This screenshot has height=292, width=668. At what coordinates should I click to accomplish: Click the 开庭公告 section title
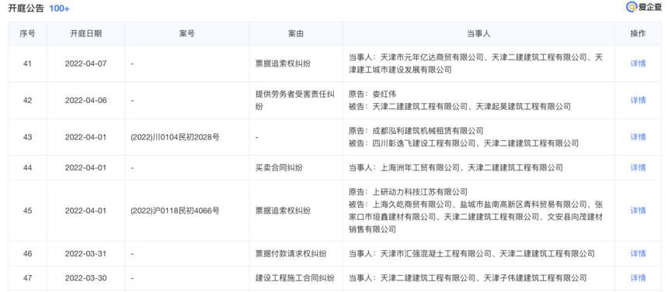point(26,9)
